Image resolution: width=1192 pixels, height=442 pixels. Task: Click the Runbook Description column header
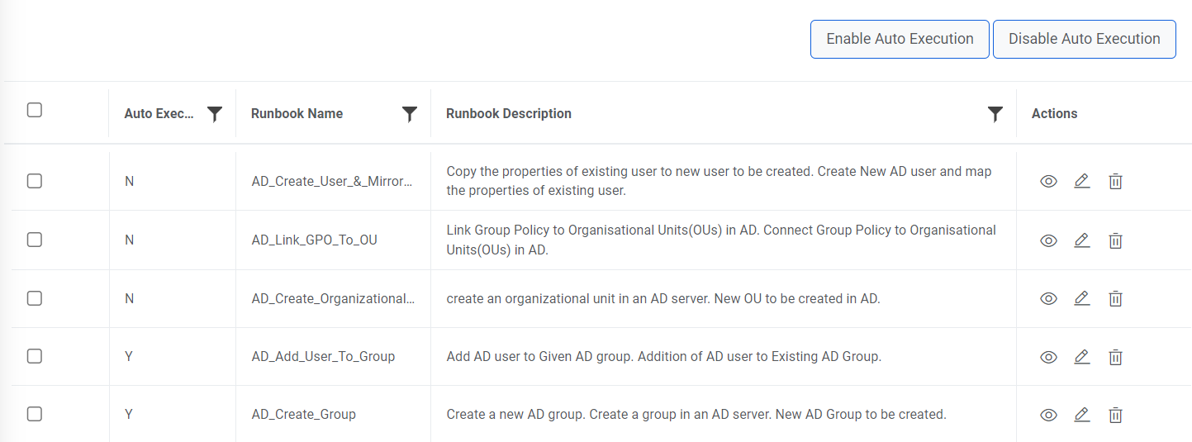(x=509, y=114)
